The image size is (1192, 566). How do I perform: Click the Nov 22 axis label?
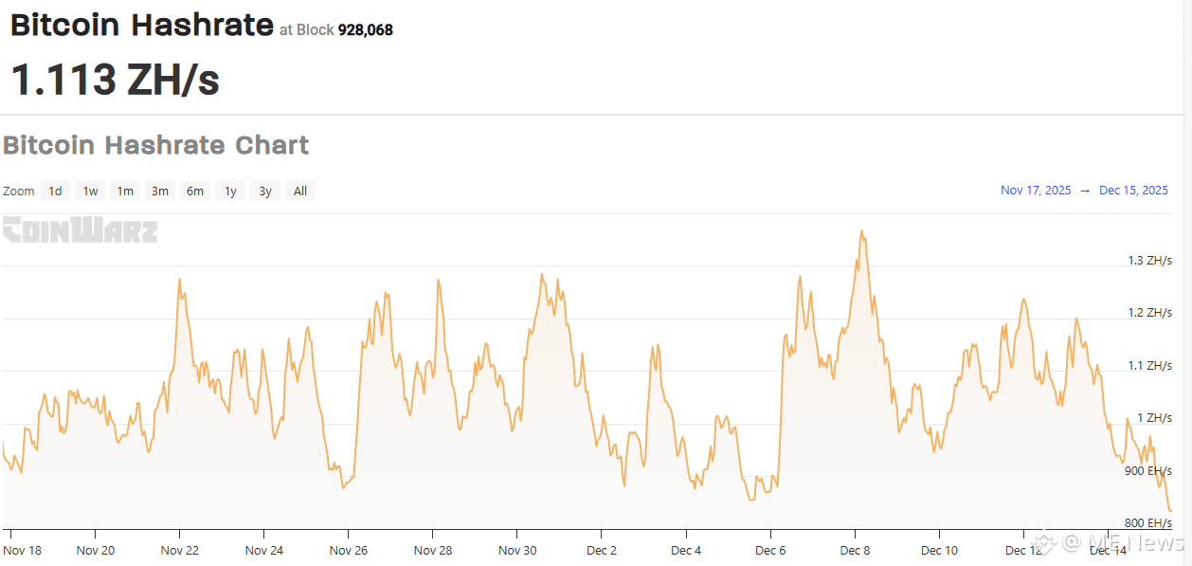point(179,550)
